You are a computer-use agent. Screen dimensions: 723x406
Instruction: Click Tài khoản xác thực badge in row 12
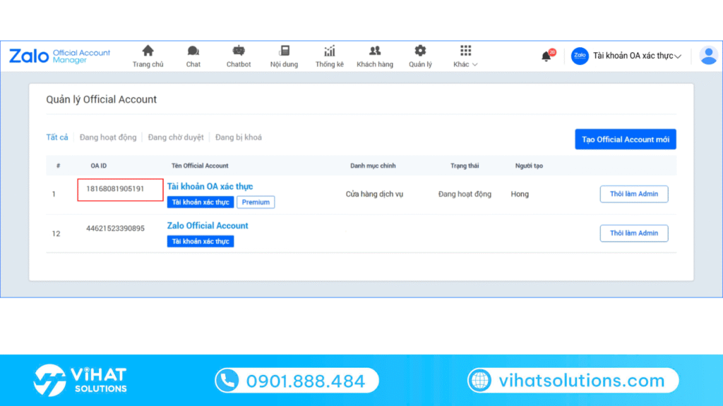tap(200, 241)
